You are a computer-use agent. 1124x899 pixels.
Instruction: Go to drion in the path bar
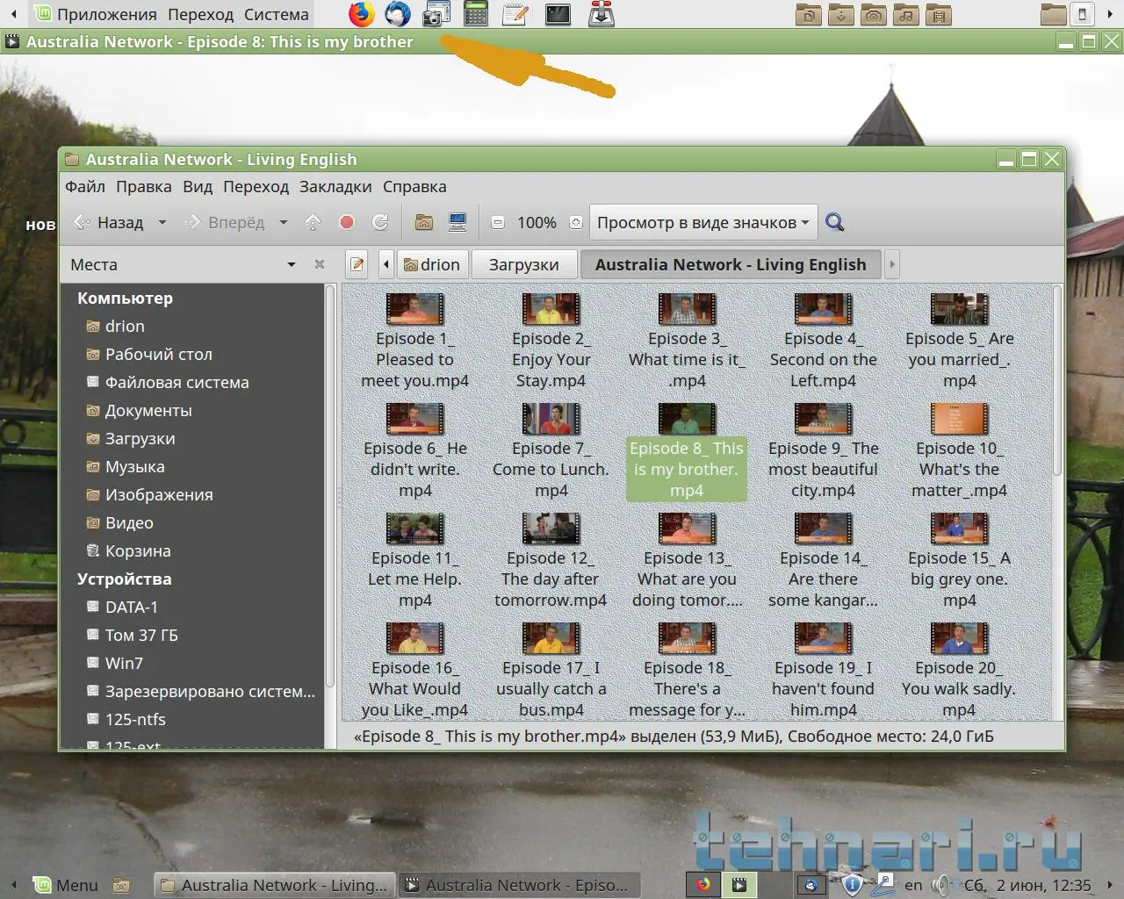(x=432, y=264)
